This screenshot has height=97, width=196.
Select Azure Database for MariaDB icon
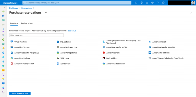pos(150,47)
